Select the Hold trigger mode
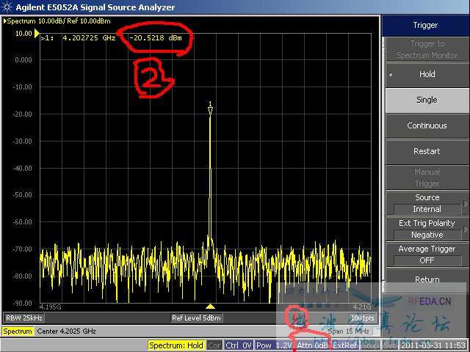The width and height of the screenshot is (470, 352). [427, 75]
